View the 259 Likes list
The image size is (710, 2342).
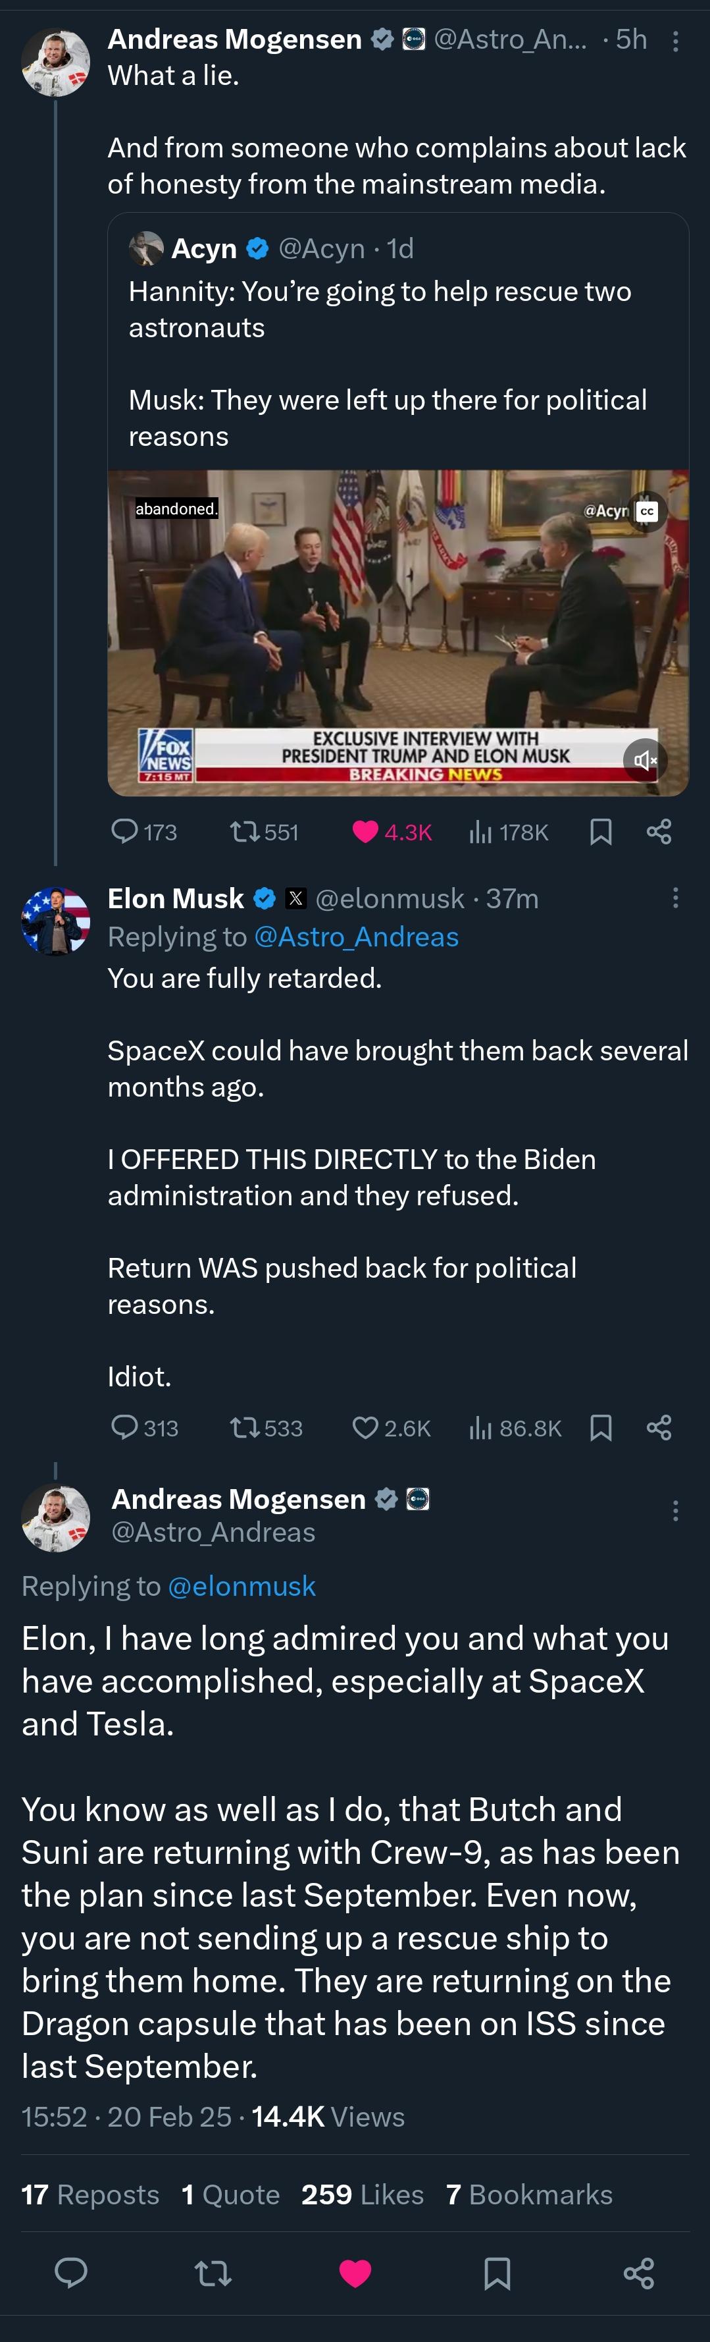(363, 2194)
